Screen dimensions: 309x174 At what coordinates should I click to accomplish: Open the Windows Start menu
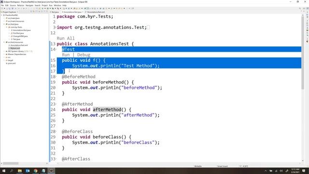pos(4,171)
